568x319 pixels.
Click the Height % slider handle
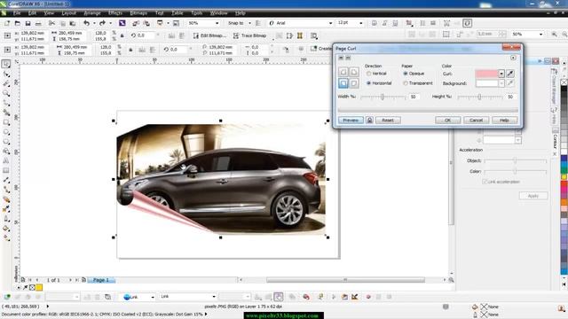[479, 97]
